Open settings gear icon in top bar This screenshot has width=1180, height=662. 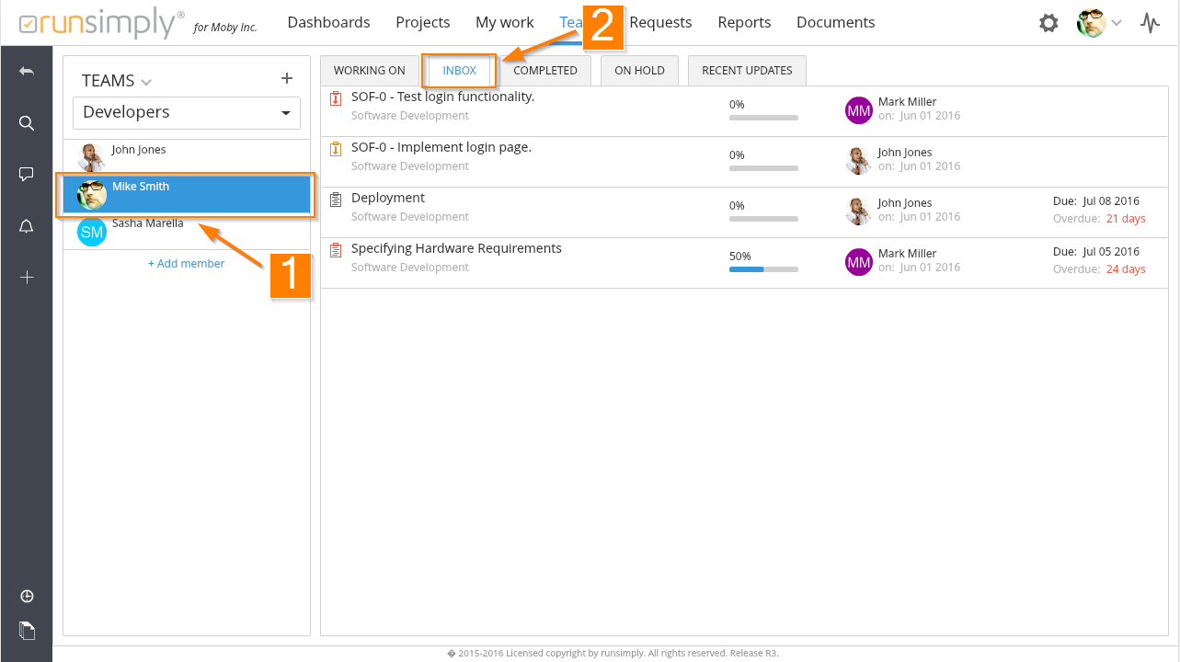1048,23
